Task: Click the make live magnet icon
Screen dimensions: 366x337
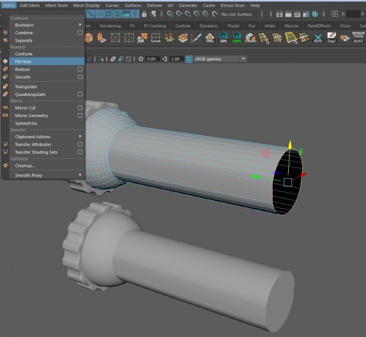Action: [214, 14]
